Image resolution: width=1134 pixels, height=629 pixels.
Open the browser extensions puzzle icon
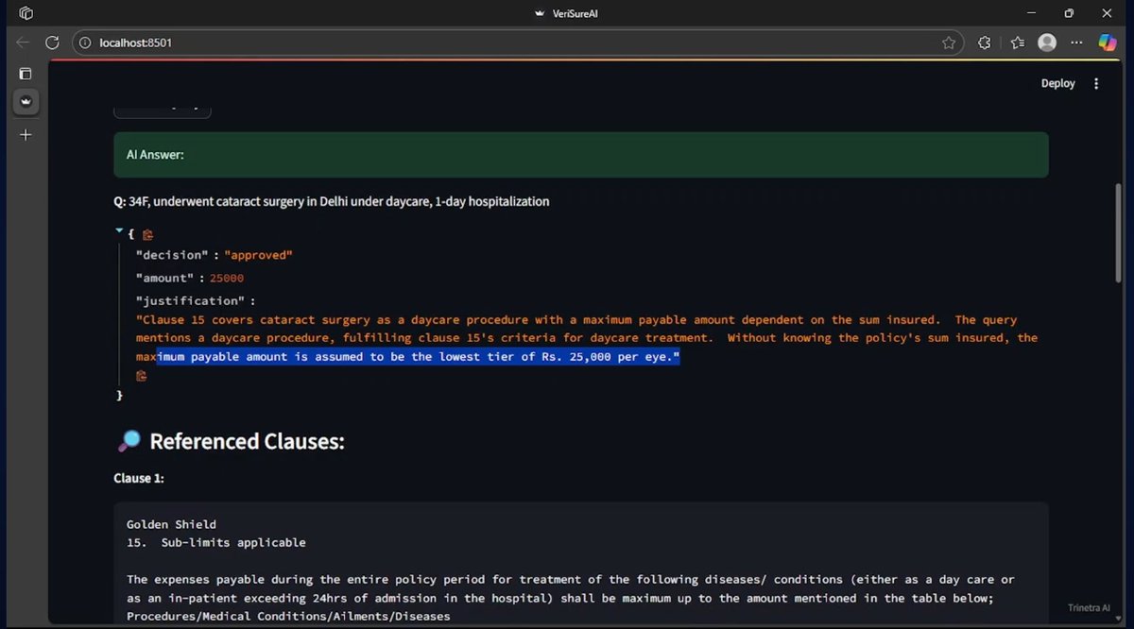pos(984,42)
